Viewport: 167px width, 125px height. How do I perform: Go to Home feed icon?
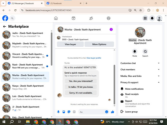[x=56, y=18]
